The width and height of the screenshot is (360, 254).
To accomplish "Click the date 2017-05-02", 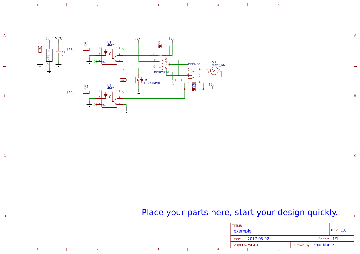I will click(258, 239).
